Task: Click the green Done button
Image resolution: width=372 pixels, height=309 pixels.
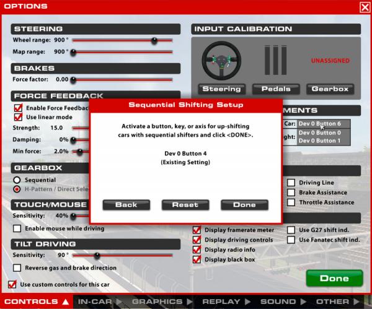Action: (x=334, y=278)
